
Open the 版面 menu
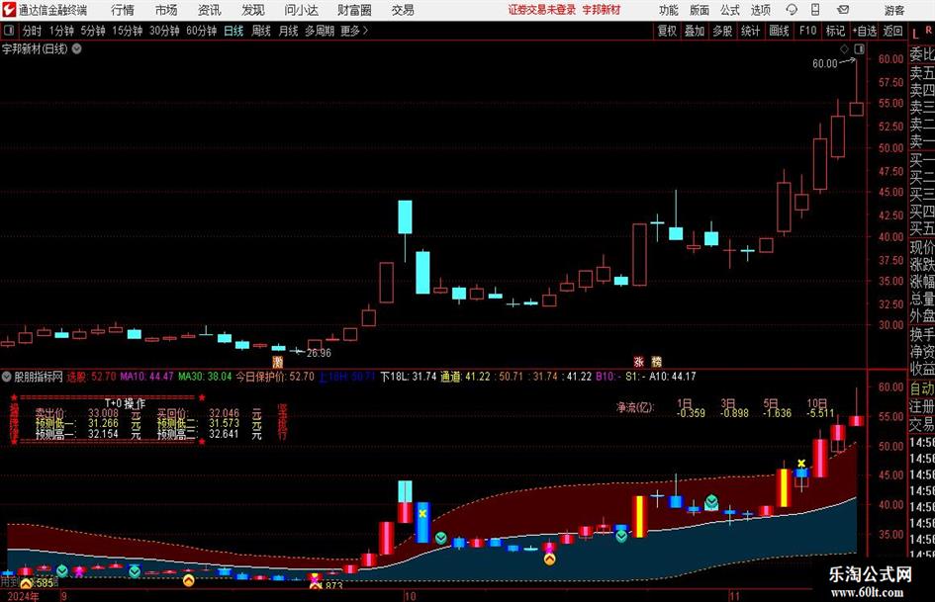pos(699,10)
